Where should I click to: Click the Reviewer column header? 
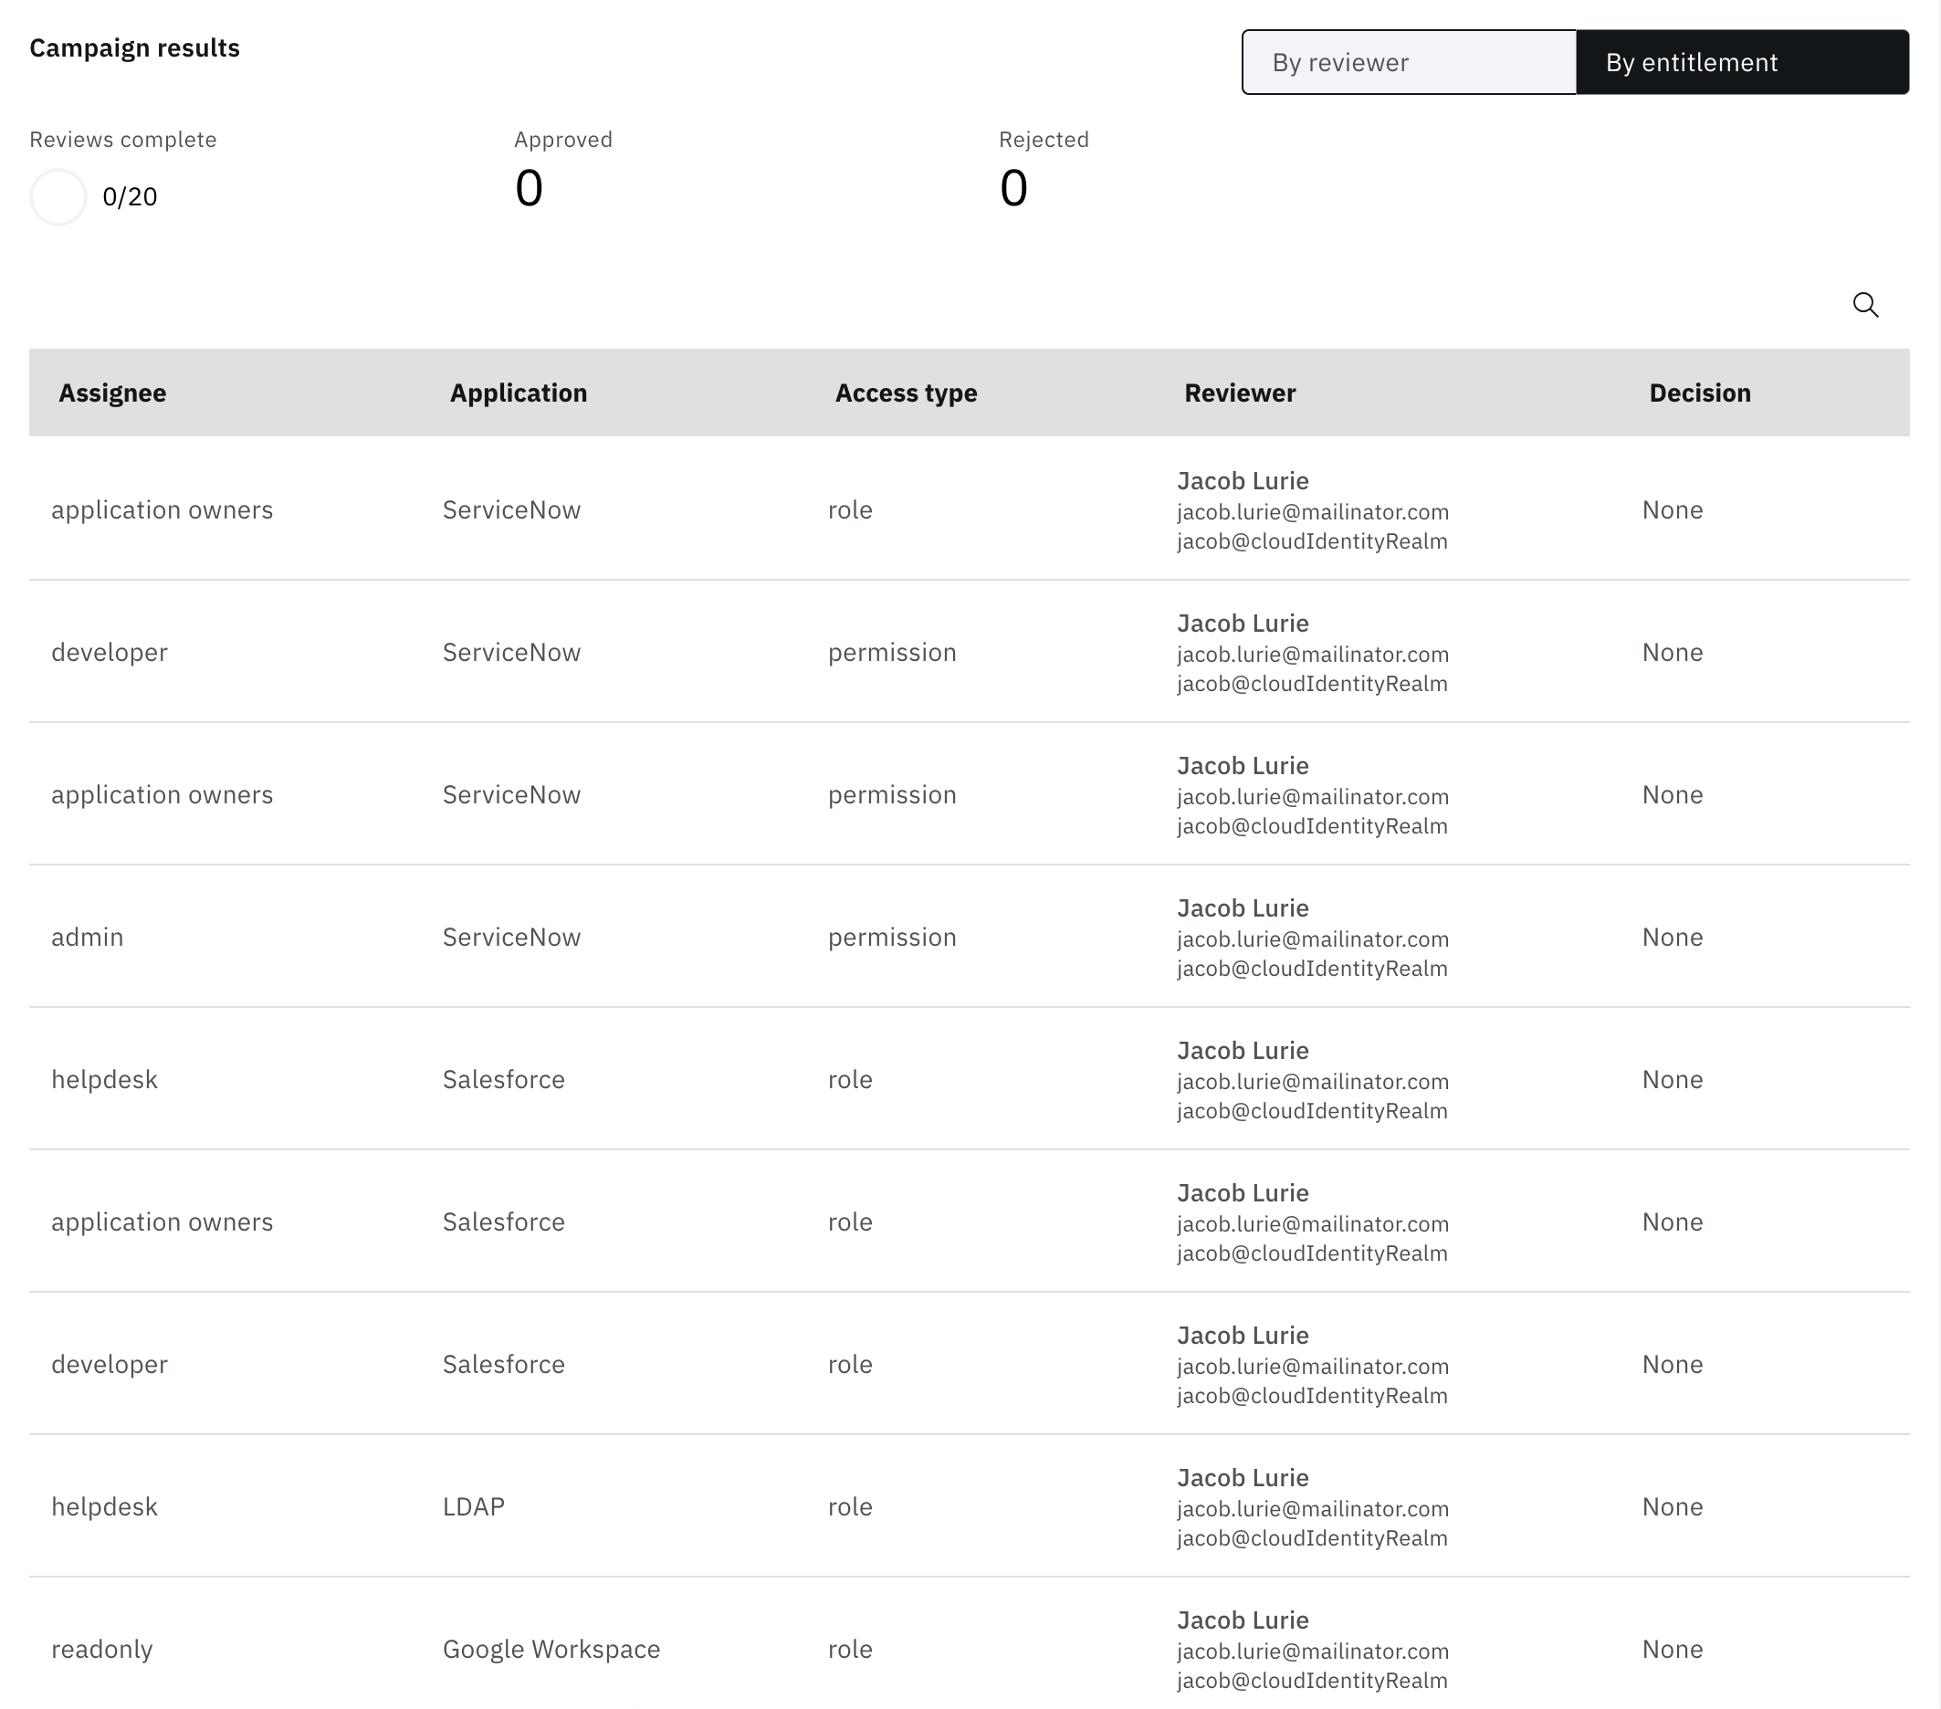click(1239, 393)
